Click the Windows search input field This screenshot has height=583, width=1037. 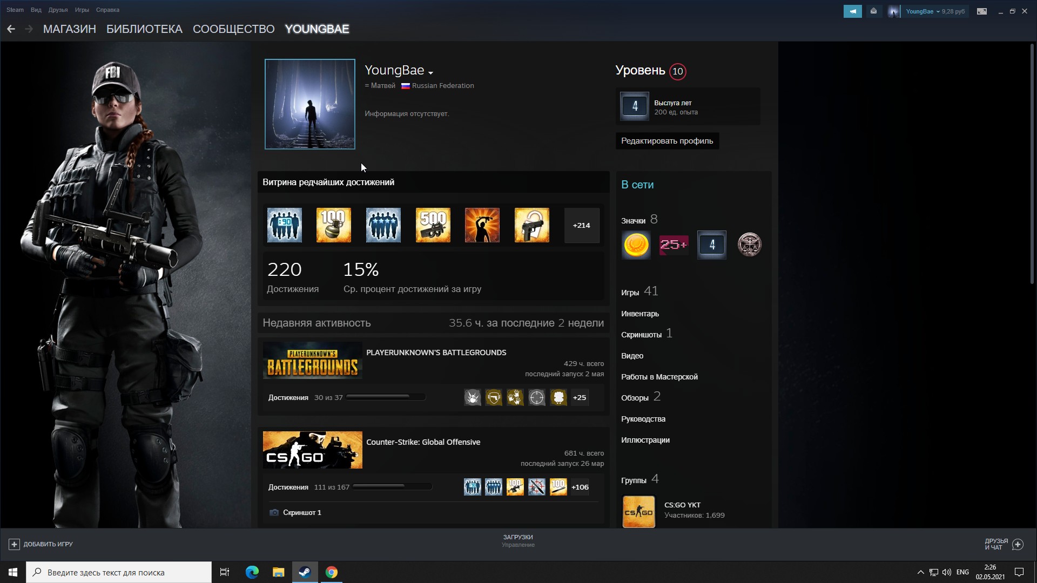pyautogui.click(x=119, y=572)
